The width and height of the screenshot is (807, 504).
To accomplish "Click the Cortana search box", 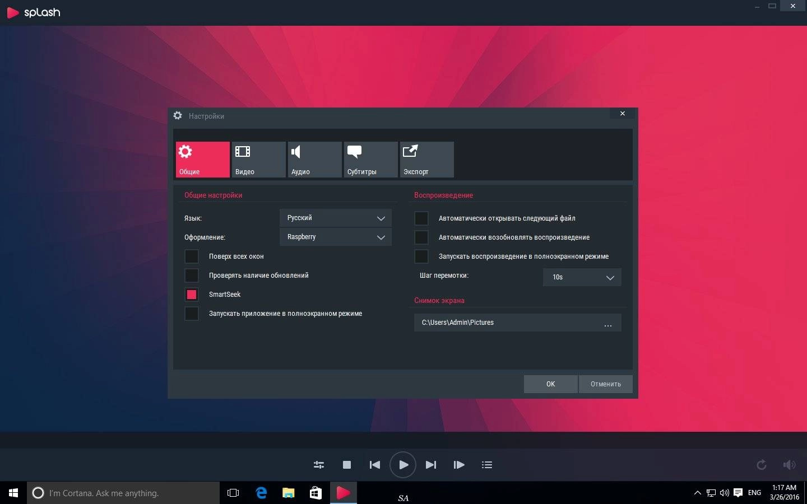I will pyautogui.click(x=123, y=493).
